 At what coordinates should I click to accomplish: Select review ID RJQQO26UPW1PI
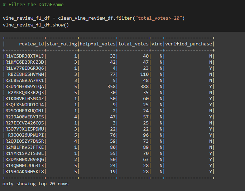[x=26, y=135]
